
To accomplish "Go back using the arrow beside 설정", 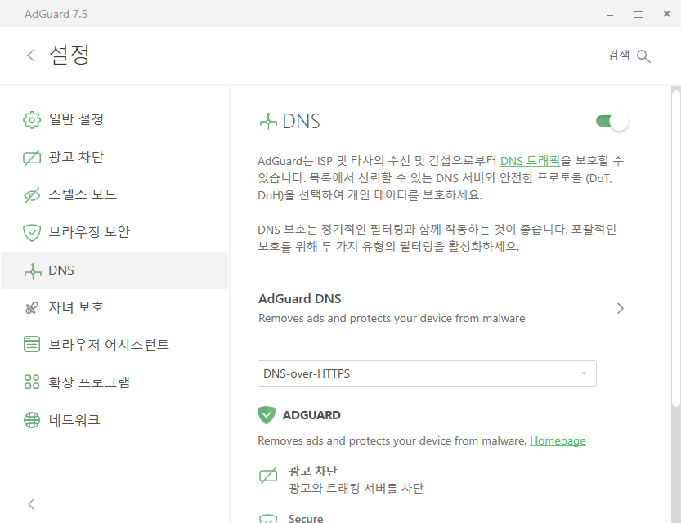I will (x=31, y=56).
